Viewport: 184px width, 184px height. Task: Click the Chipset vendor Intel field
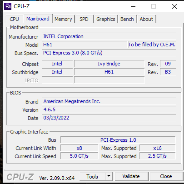(57, 64)
